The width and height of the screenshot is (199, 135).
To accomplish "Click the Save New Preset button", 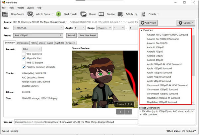I will (87, 35).
